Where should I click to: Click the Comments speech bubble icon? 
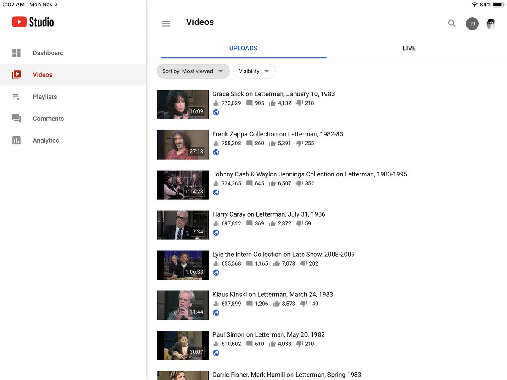coord(16,119)
